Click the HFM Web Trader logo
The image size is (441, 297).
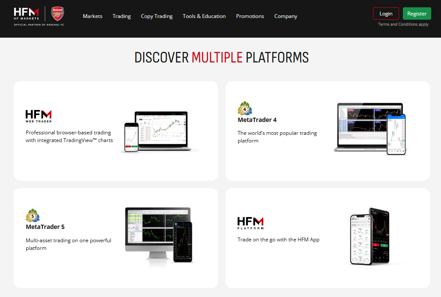[x=39, y=116]
